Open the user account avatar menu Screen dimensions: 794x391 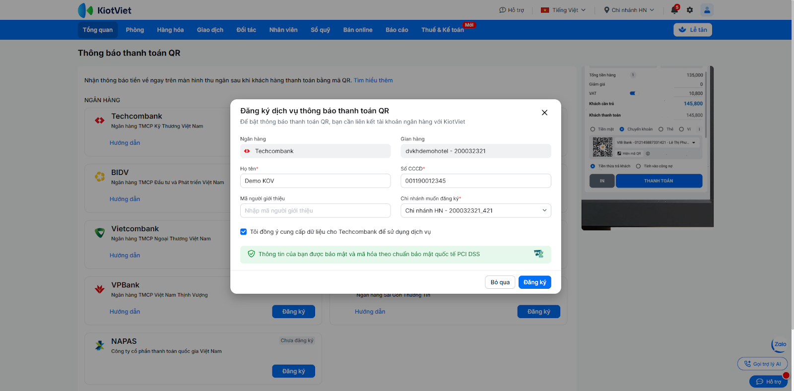point(707,10)
